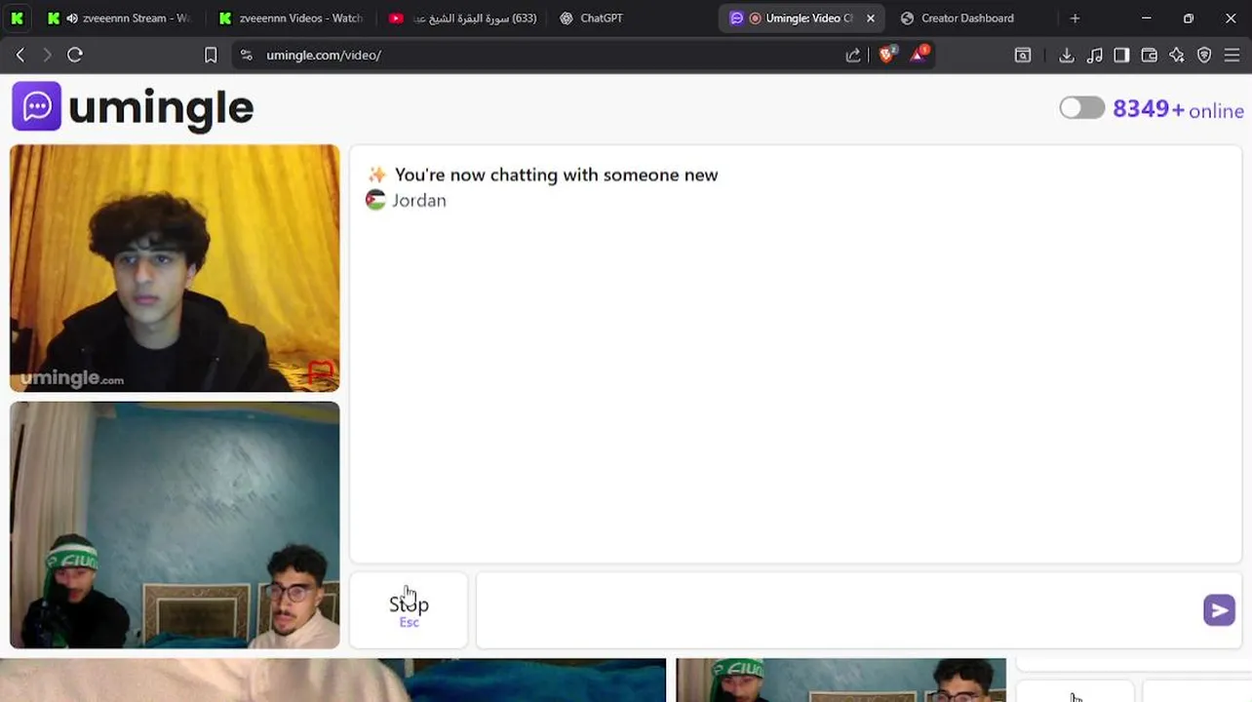Focus the chat message input box
The height and width of the screenshot is (702, 1252).
point(837,610)
